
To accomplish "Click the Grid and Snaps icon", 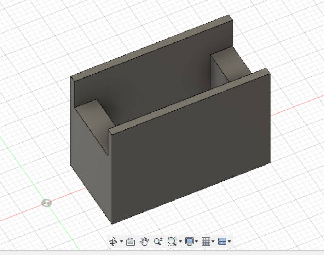I will (x=206, y=242).
